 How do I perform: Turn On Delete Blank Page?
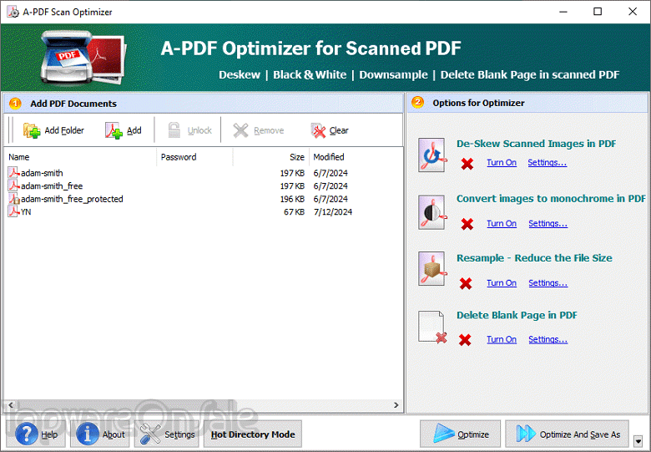point(502,339)
